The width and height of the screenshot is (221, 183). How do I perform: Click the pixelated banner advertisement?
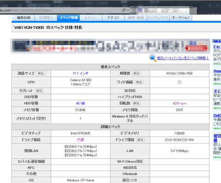[110, 46]
